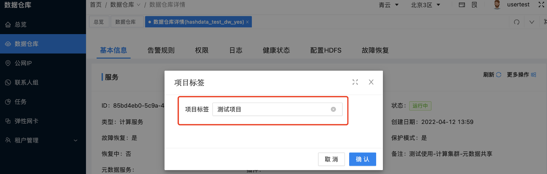The image size is (547, 174).
Task: Select the 告警规则 tab
Action: (161, 50)
